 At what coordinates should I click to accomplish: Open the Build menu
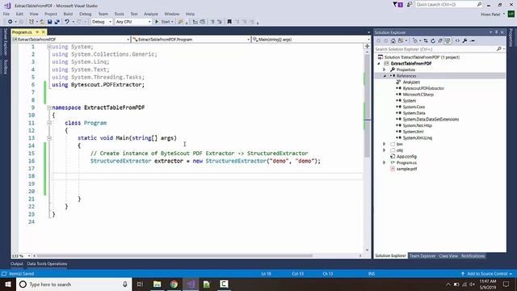pos(68,14)
